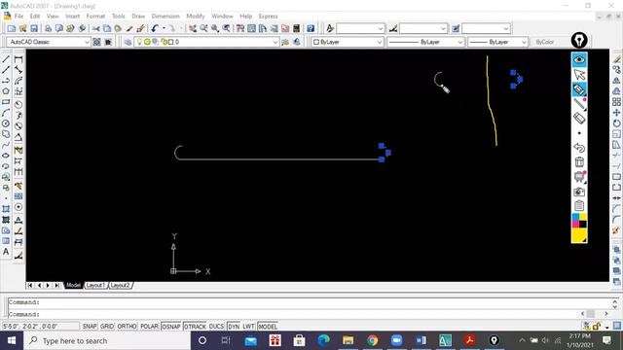Screen dimensions: 623x350
Task: Toggle Epic Pen ink visibility eye
Action: pyautogui.click(x=579, y=59)
